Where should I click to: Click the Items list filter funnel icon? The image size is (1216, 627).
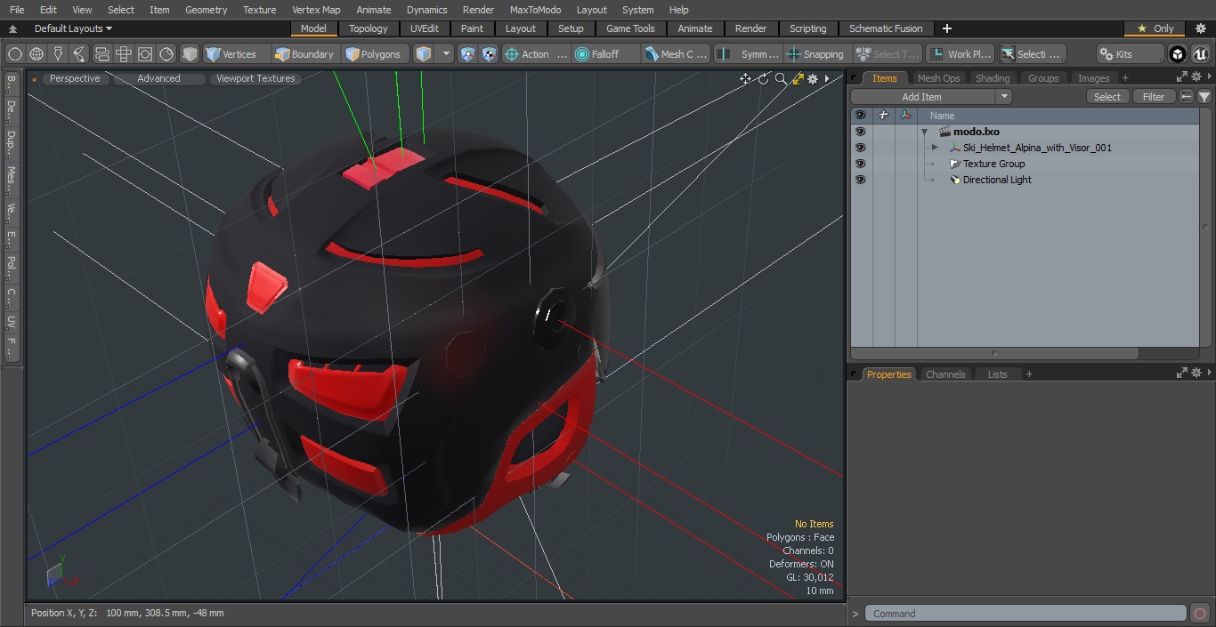(1204, 97)
